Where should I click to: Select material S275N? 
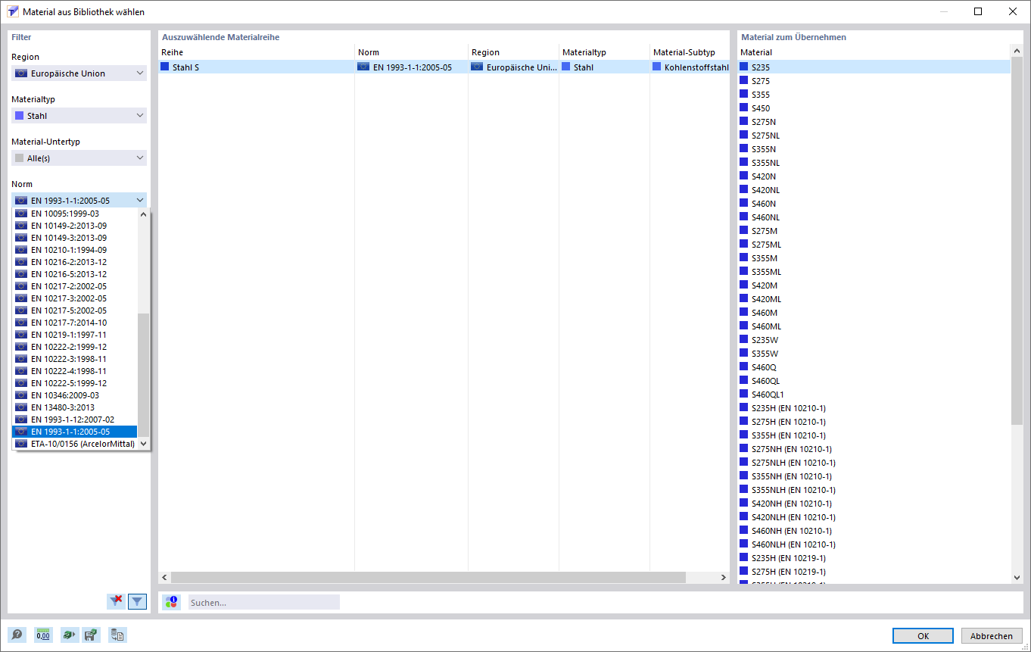(x=874, y=122)
